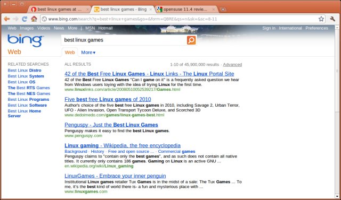
Task: Click the orange Bing search magnifier button
Action: (191, 40)
